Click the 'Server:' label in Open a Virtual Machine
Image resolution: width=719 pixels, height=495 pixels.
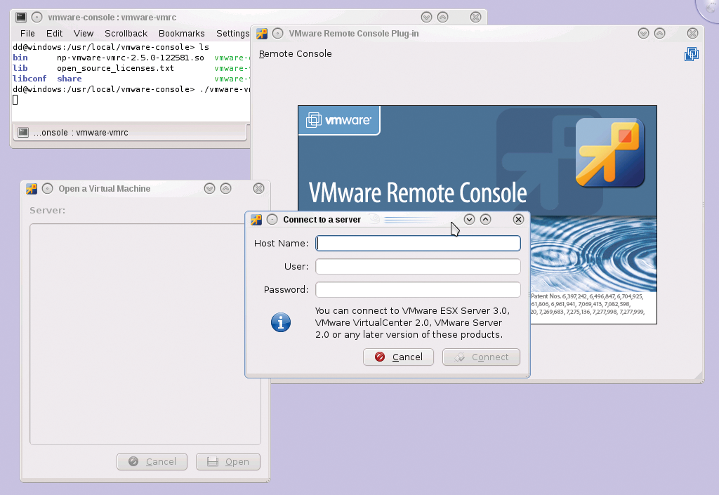47,211
